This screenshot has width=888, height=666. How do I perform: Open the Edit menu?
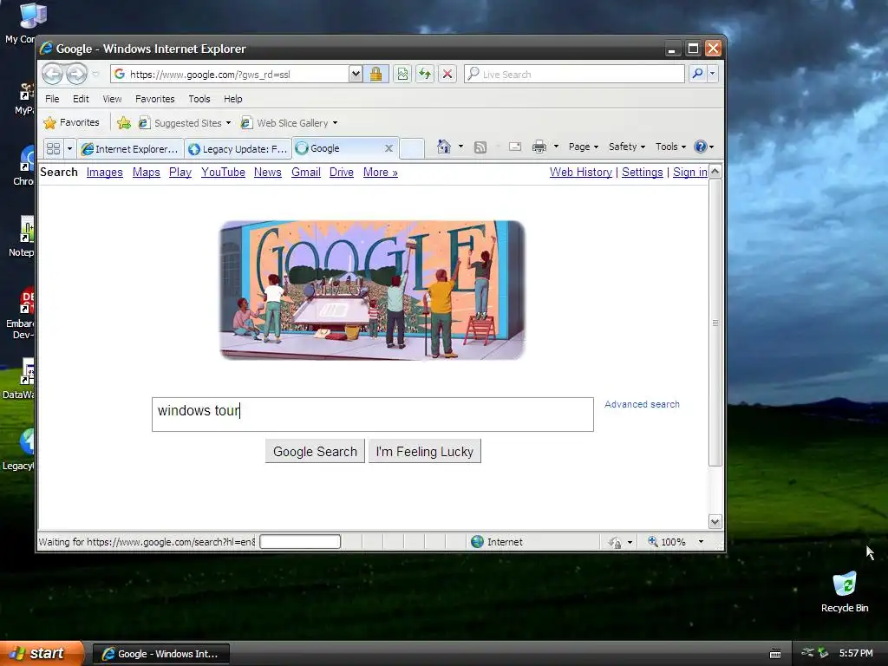(81, 99)
